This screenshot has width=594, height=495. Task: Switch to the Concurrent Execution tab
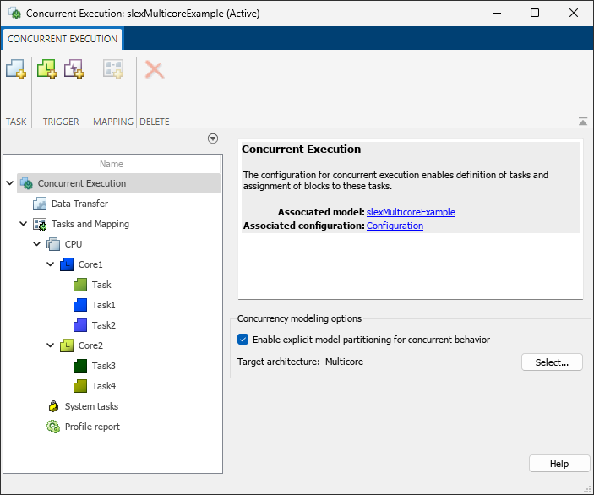point(63,39)
